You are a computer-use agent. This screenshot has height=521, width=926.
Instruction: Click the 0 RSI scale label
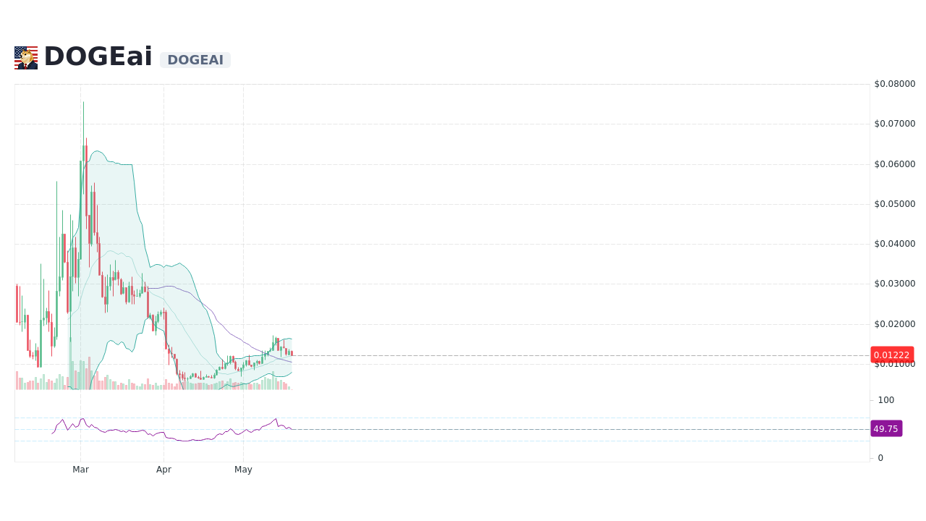(x=880, y=457)
